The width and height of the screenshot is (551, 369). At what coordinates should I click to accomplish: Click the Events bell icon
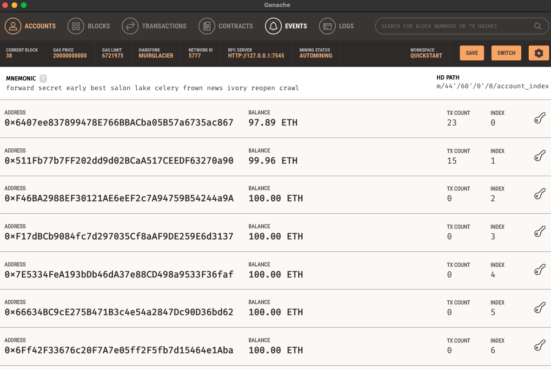pos(273,26)
